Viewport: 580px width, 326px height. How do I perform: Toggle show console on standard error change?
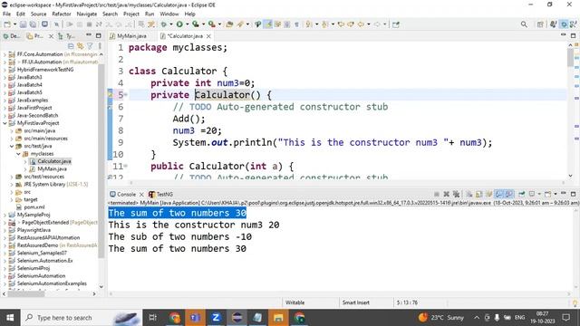click(509, 194)
